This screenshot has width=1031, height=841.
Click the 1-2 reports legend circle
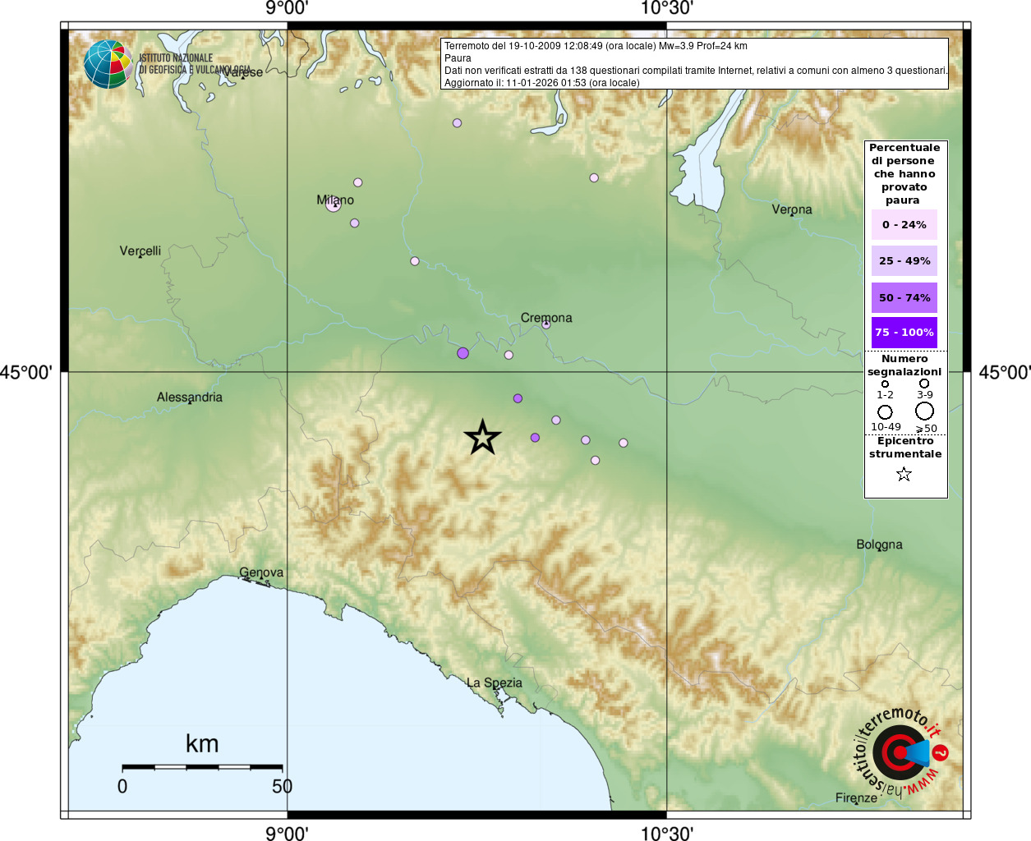point(885,384)
